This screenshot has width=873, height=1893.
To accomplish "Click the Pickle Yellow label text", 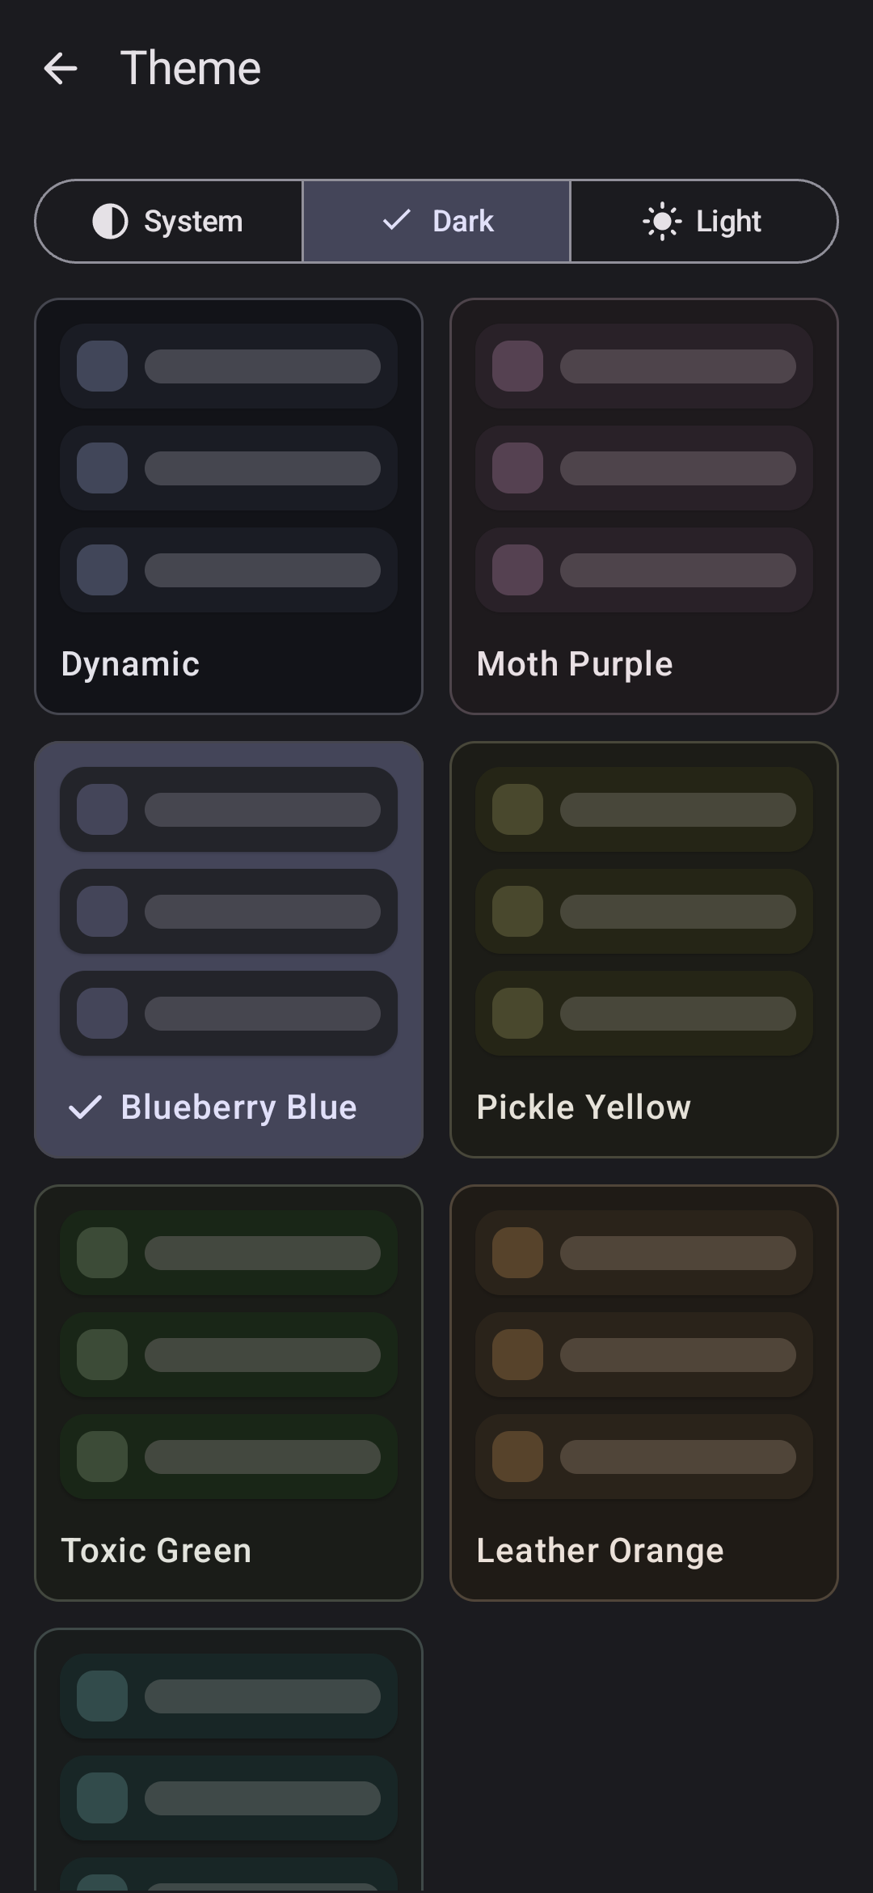I will (584, 1107).
